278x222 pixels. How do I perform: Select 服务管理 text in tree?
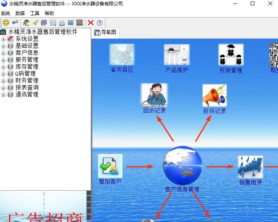coord(27,59)
